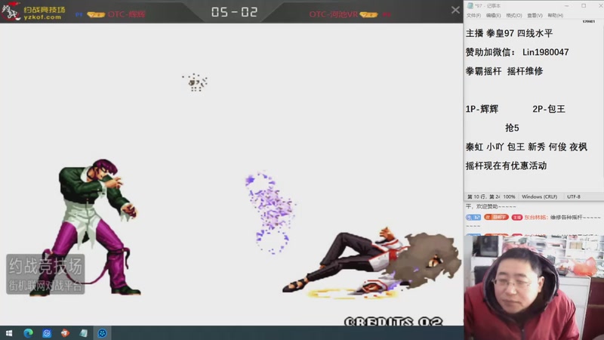The width and height of the screenshot is (604, 340).
Task: Click the text 抢5 in Notepad
Action: (512, 128)
